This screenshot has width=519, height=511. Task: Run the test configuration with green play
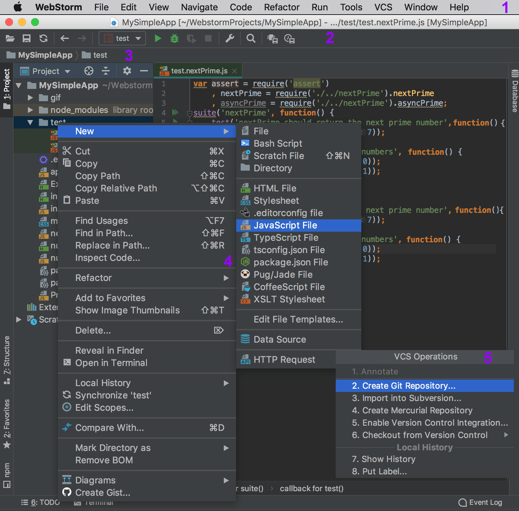[x=158, y=39]
